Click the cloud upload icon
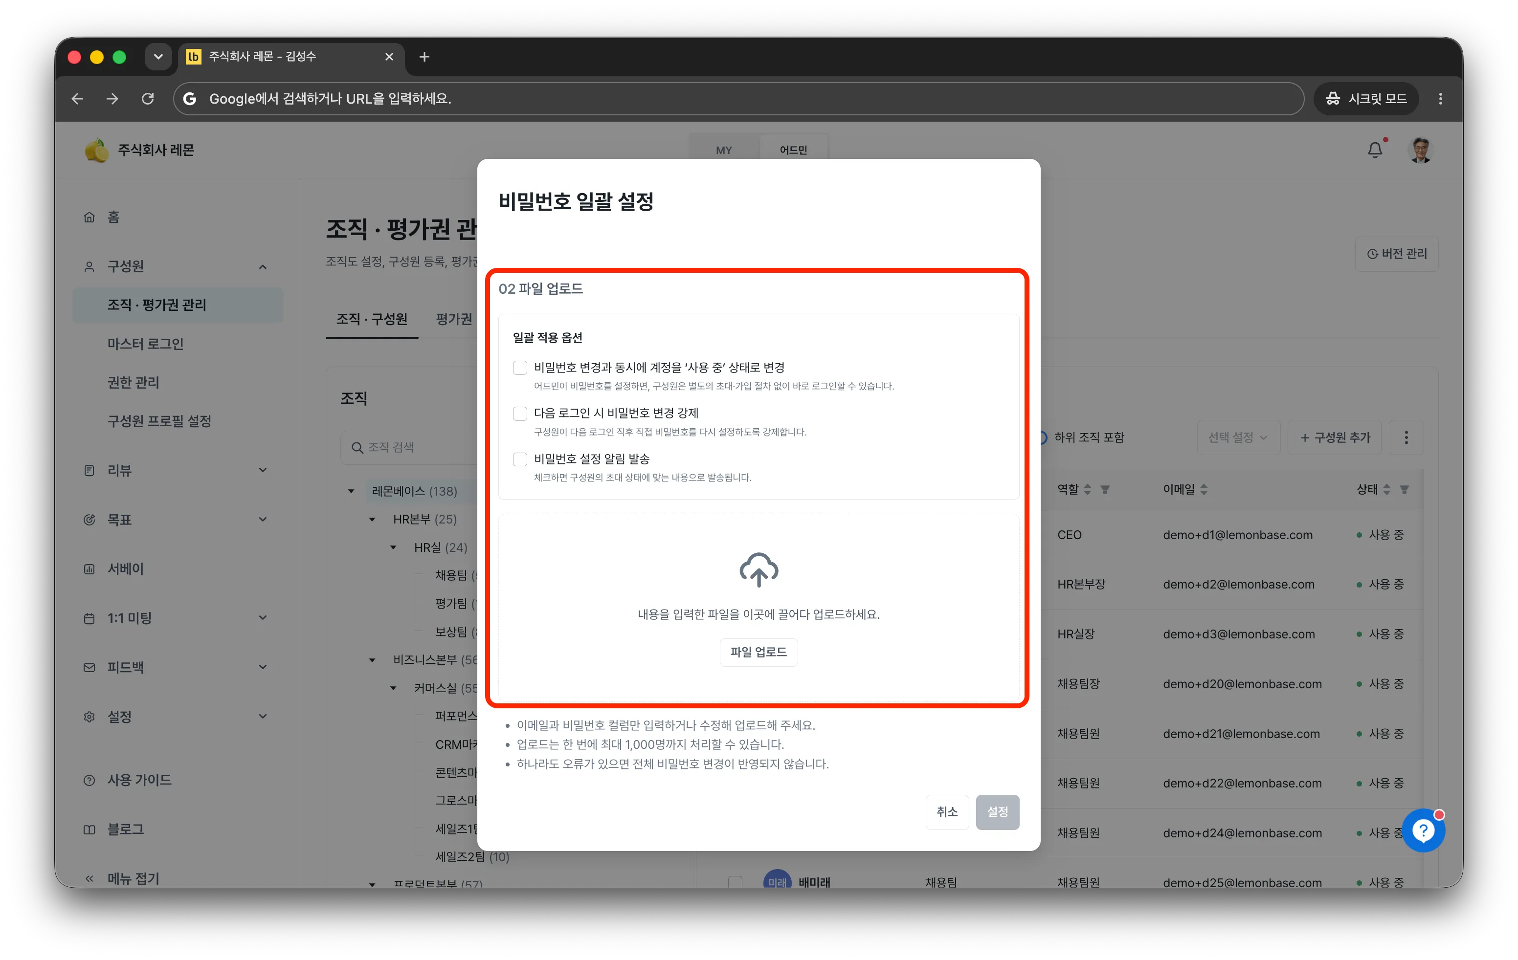Viewport: 1518px width, 960px height. pyautogui.click(x=759, y=570)
